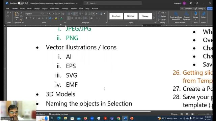Apply the yellow text highlight color
The height and width of the screenshot is (121, 216).
pos(56,18)
